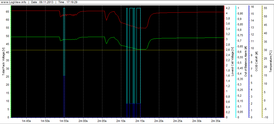Click tick 1,6 on Lowest Cell Voltage axis
This screenshot has height=124, width=274.
227,76
